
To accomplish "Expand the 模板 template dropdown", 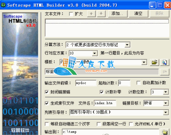I will pyautogui.click(x=144, y=62).
